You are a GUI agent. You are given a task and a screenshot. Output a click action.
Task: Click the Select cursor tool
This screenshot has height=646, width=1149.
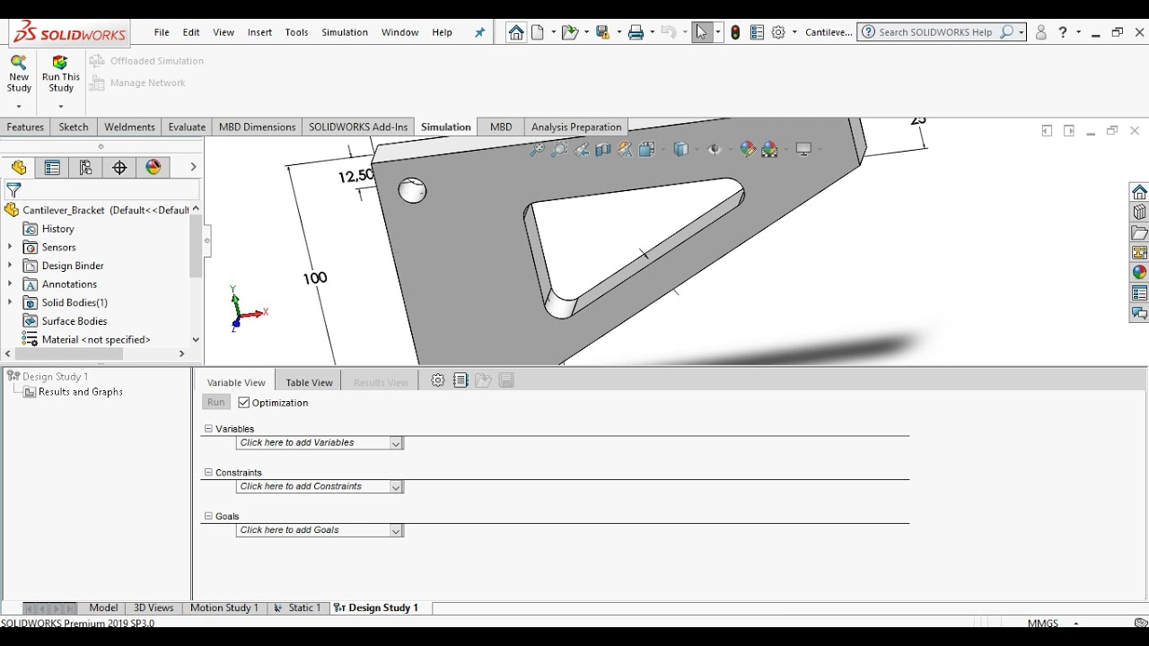coord(702,32)
